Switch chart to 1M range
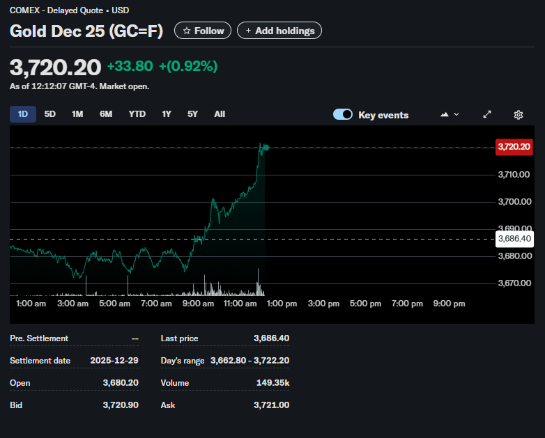Image resolution: width=545 pixels, height=438 pixels. (x=77, y=114)
